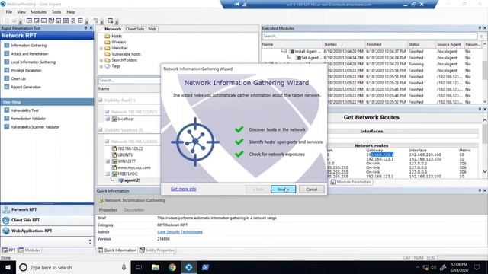The height and width of the screenshot is (274, 488).
Task: Open the Entity Properties tab
Action: point(157,250)
